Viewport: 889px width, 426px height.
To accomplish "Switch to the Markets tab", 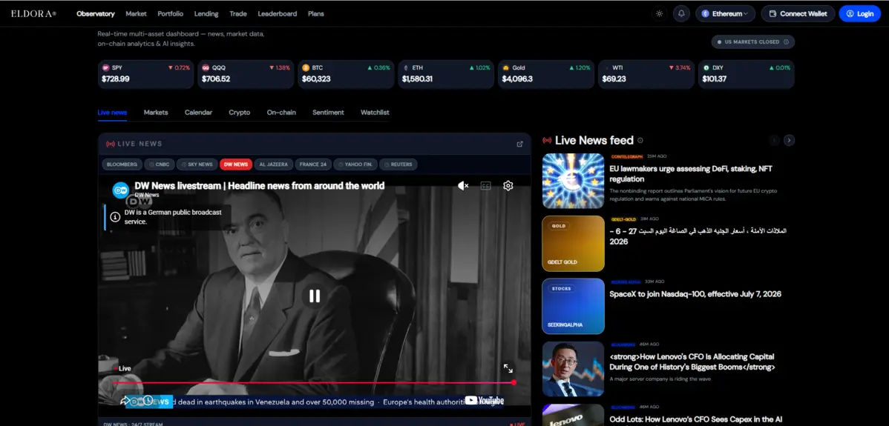I will coord(156,113).
